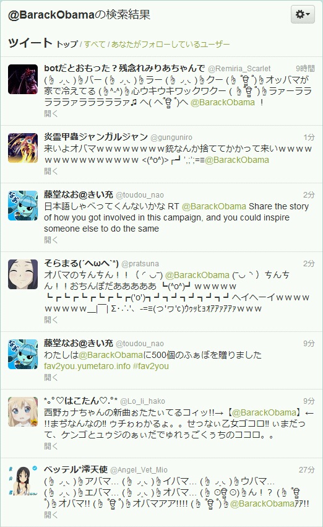Click gunguniro's profile avatar
The image size is (323, 527).
coord(23,148)
